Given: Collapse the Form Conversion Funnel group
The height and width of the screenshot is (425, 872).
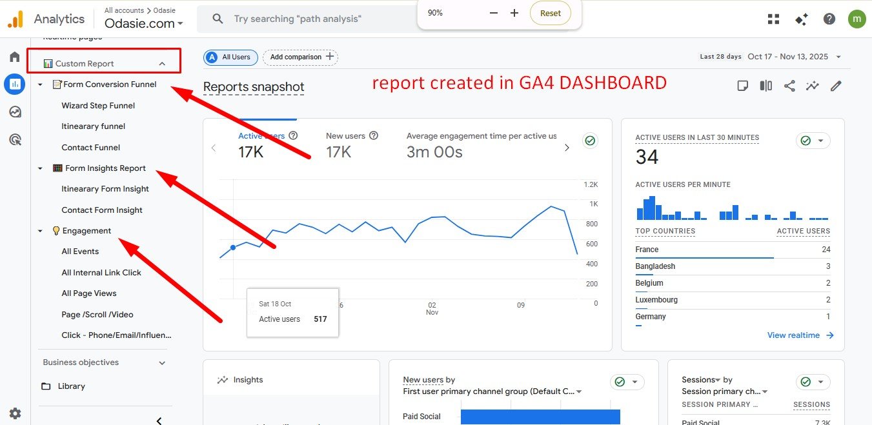Looking at the screenshot, I should pyautogui.click(x=40, y=84).
